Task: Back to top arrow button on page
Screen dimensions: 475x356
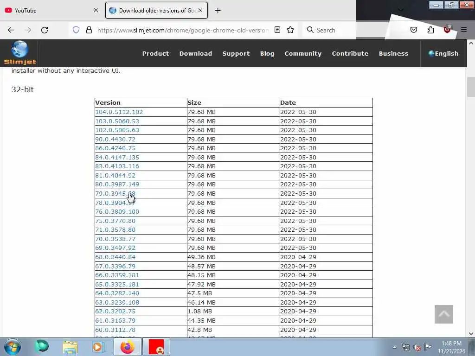Action: pyautogui.click(x=444, y=314)
